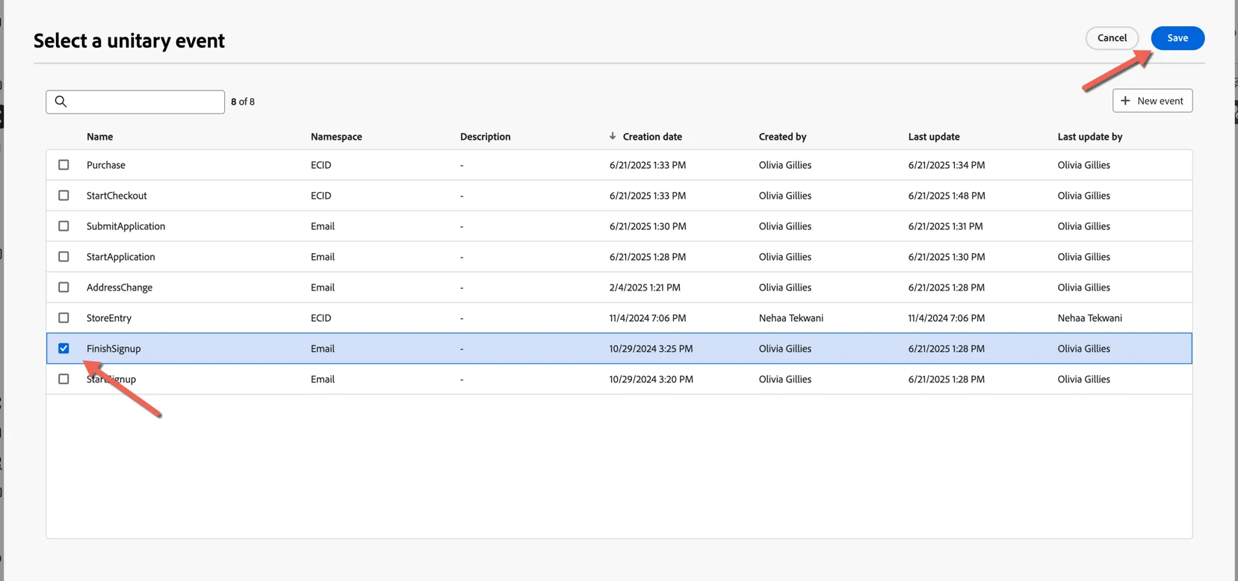Check the StartCheckout event checkbox
Screen dimensions: 1238x581
[64, 196]
